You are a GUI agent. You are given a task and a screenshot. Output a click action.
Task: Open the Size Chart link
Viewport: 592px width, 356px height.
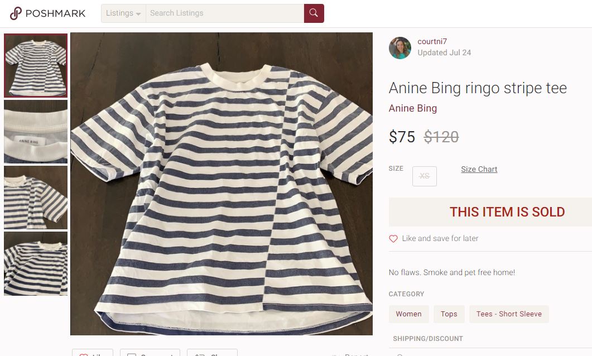click(x=479, y=169)
